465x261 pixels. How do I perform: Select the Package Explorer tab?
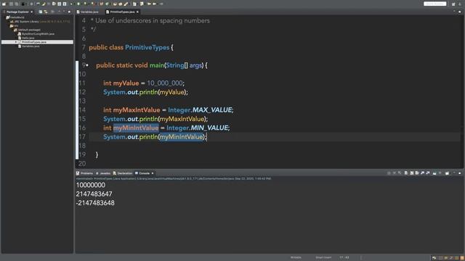point(17,12)
